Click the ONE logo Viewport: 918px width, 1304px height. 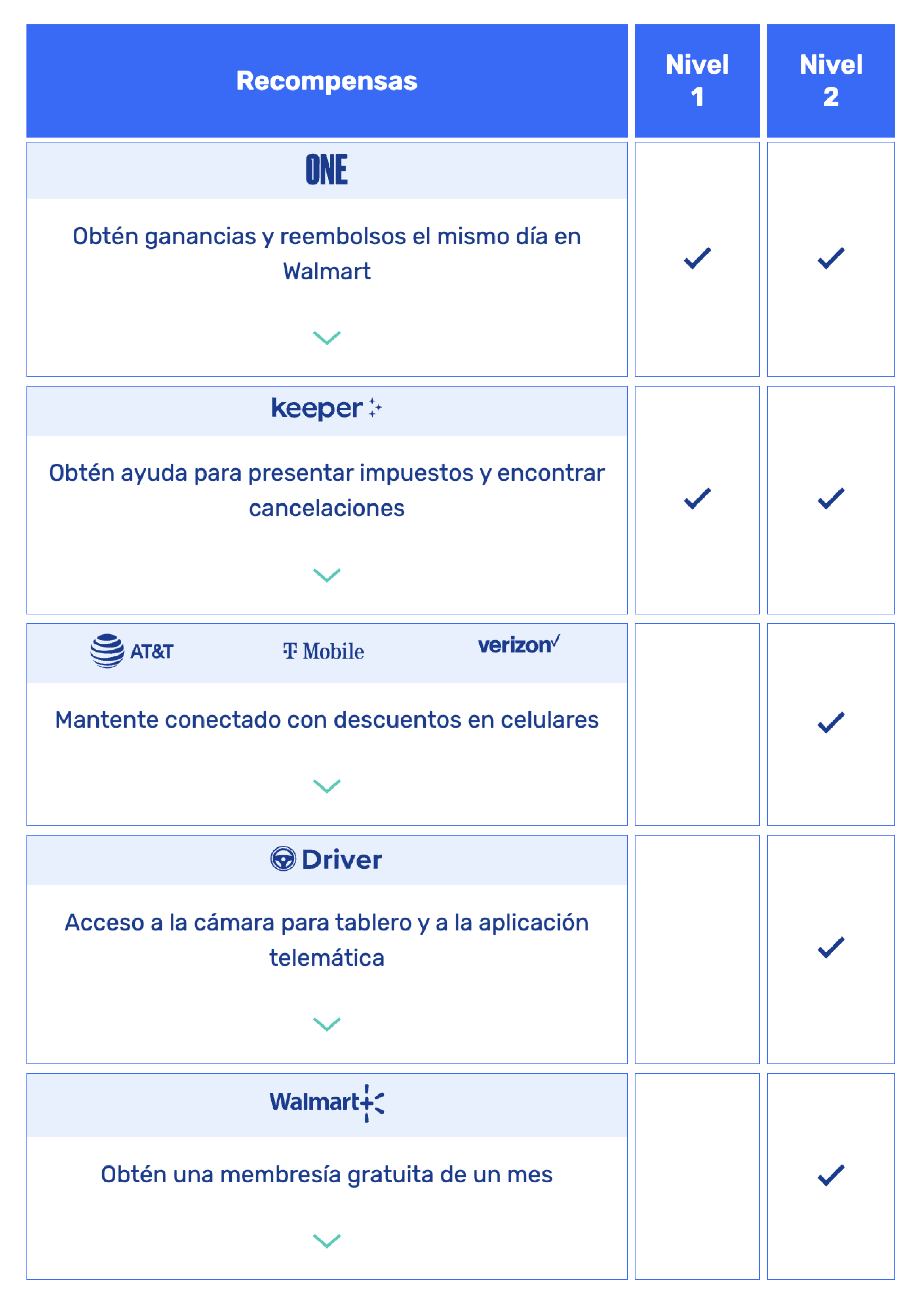pyautogui.click(x=327, y=169)
